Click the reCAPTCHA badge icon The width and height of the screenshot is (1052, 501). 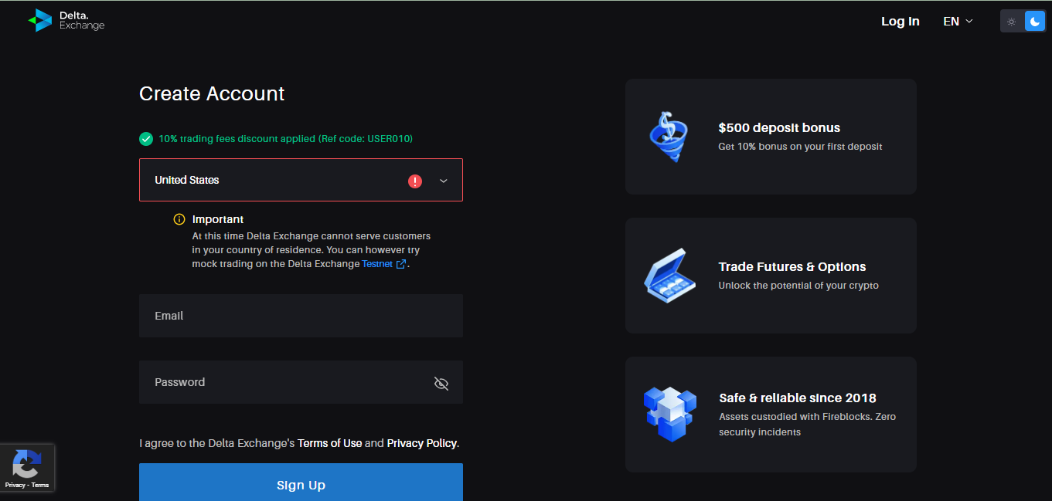point(27,465)
